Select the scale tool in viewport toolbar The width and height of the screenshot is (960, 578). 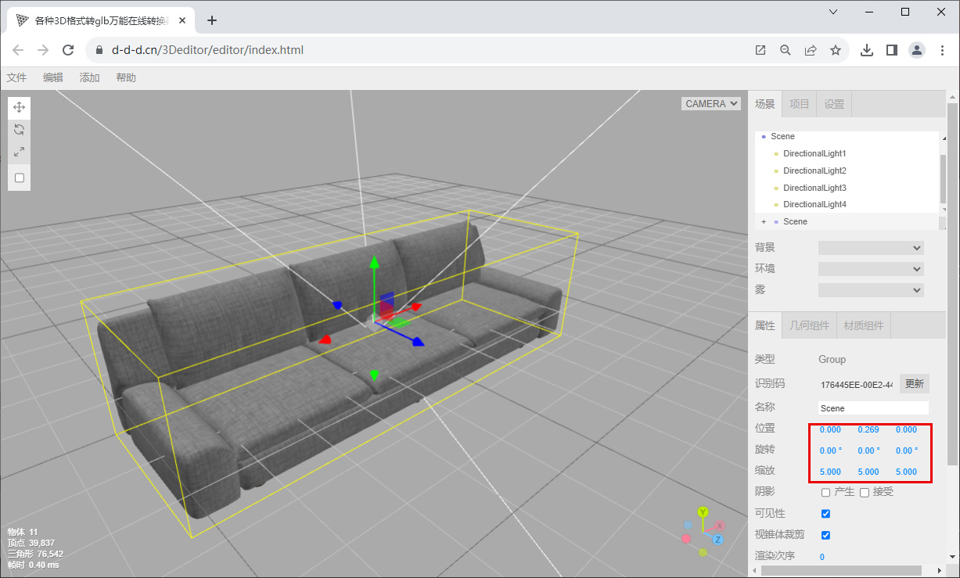pos(20,152)
